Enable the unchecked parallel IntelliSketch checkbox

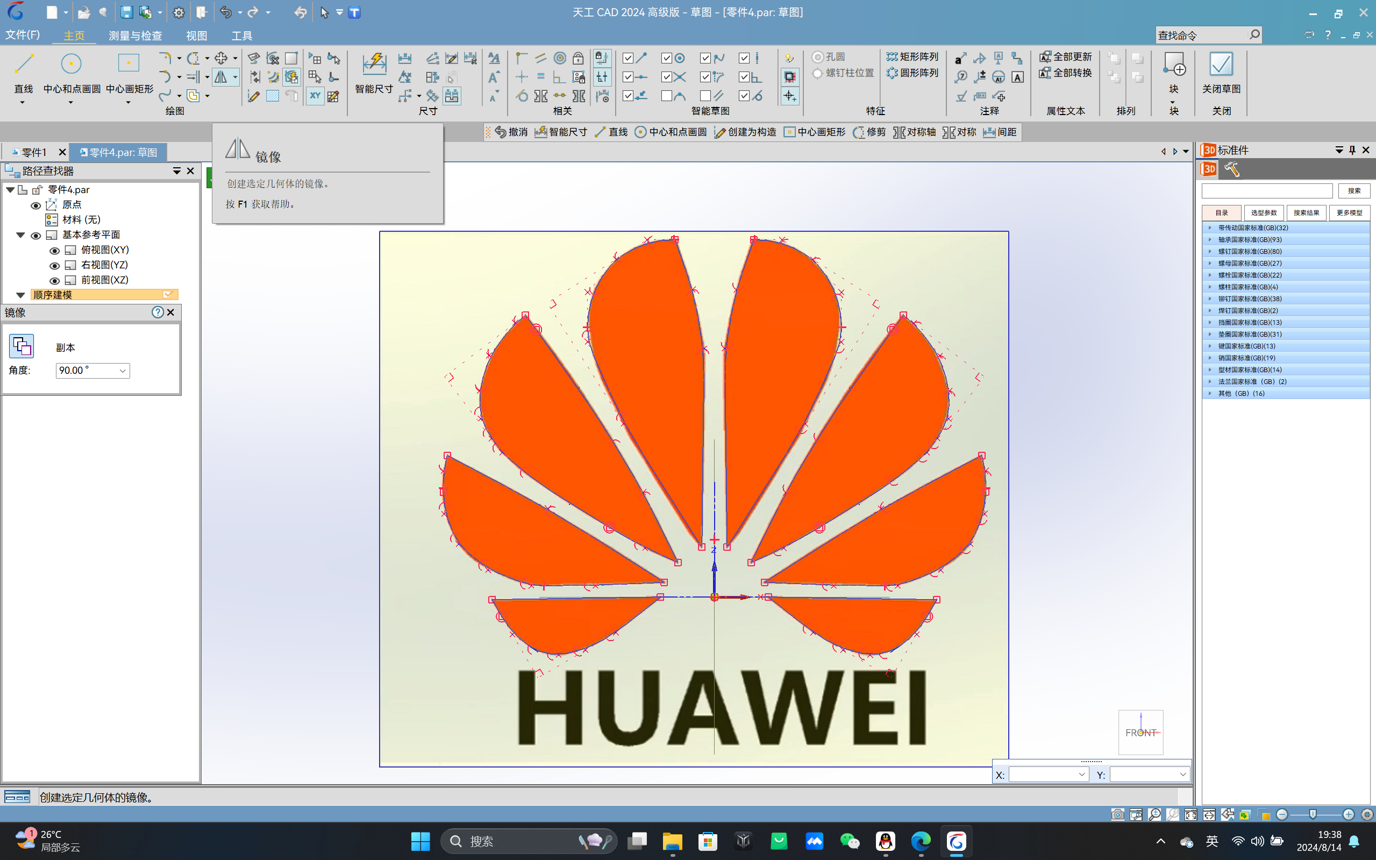[705, 96]
